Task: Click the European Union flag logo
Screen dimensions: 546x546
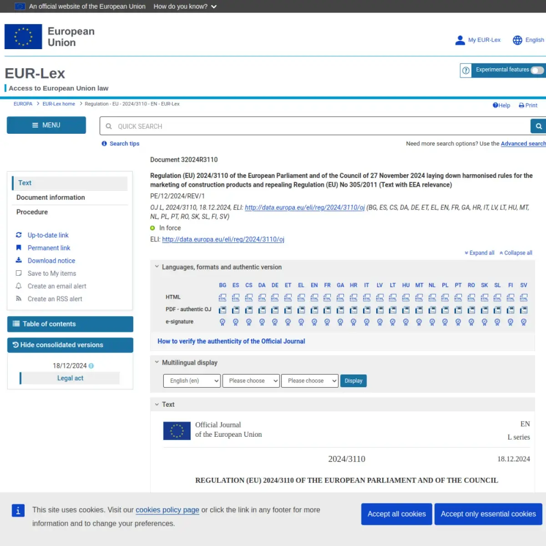Action: pos(23,37)
